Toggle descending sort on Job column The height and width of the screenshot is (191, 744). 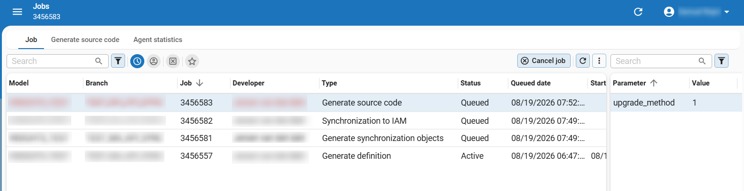tap(200, 83)
